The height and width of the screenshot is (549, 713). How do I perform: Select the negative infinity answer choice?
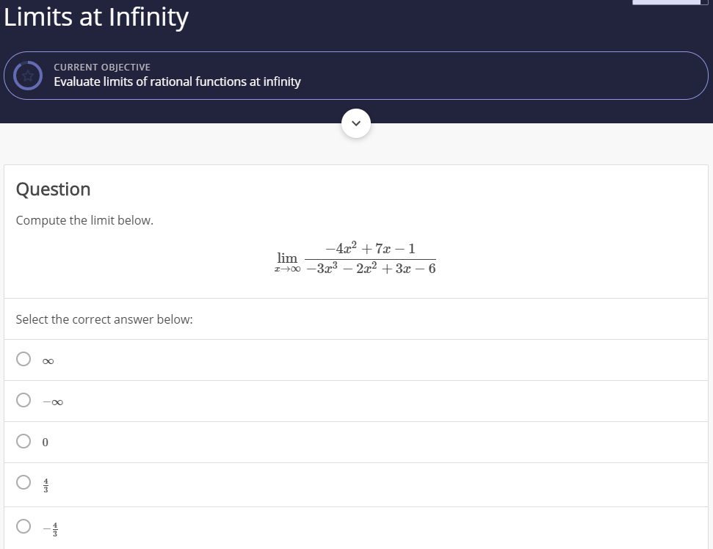(x=23, y=400)
